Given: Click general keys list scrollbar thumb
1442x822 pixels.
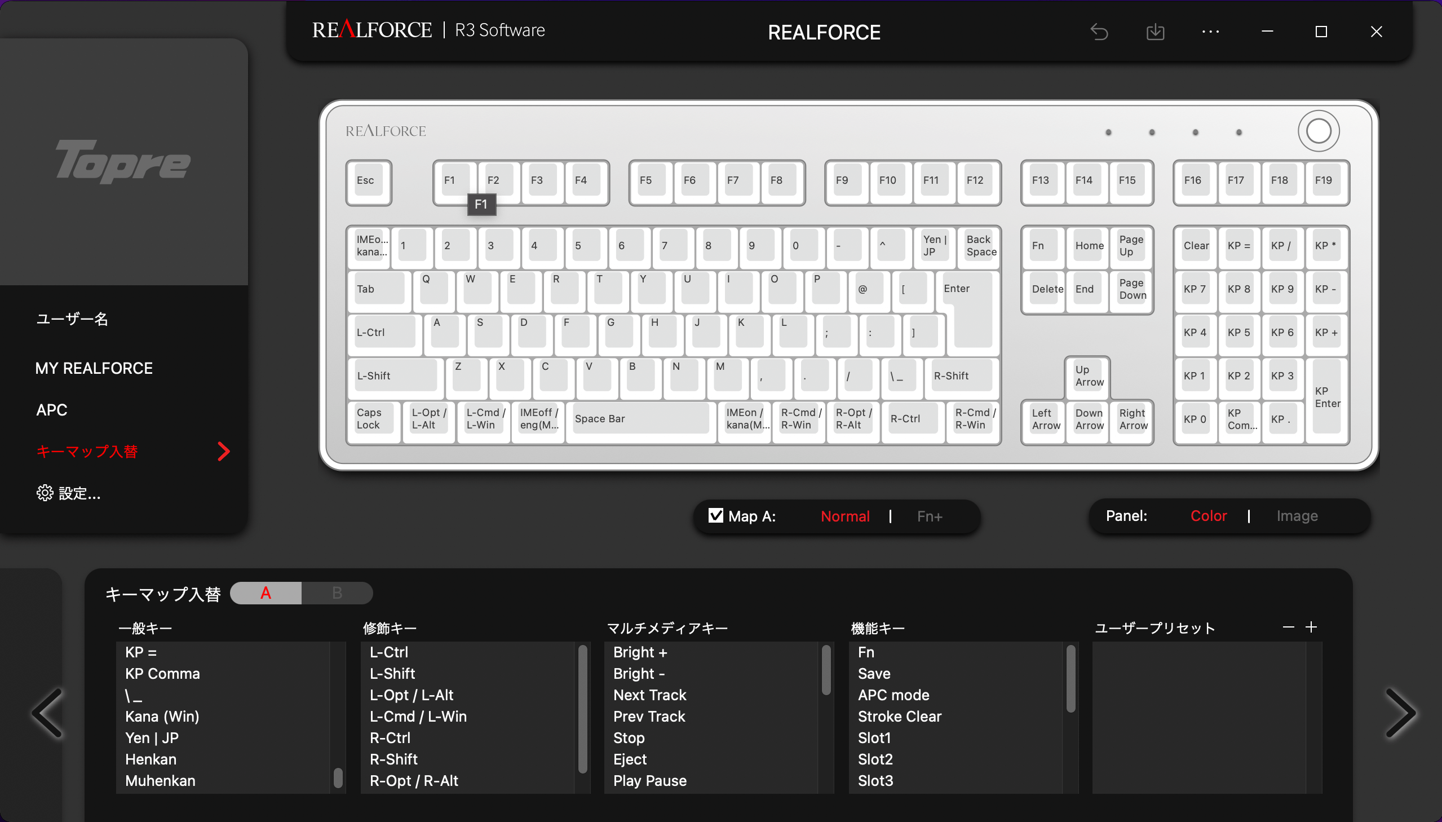Looking at the screenshot, I should (x=338, y=777).
